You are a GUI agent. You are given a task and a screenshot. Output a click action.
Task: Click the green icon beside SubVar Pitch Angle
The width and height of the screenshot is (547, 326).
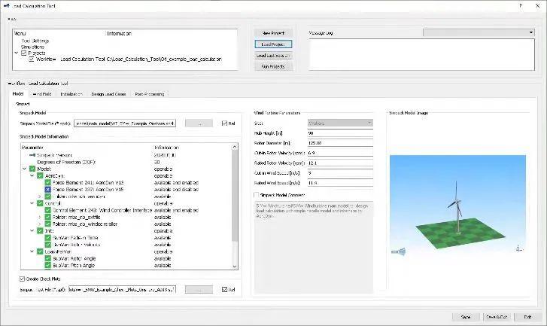coord(48,265)
